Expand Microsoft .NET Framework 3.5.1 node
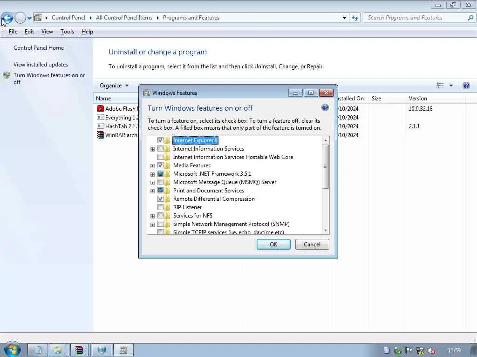Viewport: 477px width, 357px height. click(x=152, y=174)
